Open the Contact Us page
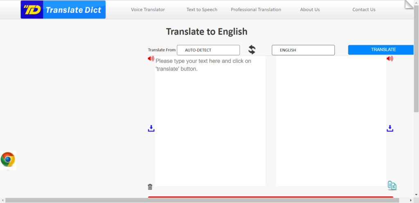419x203 pixels. [364, 9]
